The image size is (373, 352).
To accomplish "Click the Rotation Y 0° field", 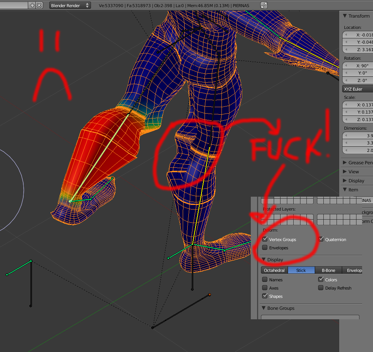I will point(358,73).
